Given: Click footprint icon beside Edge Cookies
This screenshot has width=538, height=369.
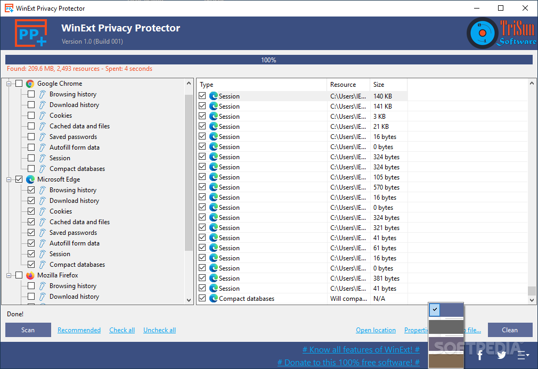Looking at the screenshot, I should pyautogui.click(x=42, y=211).
